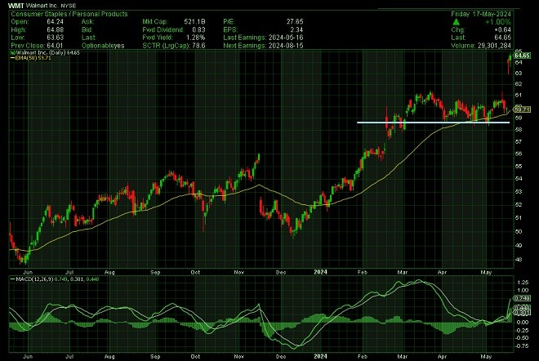
Task: Click the High value 64.88
Action: (55, 29)
